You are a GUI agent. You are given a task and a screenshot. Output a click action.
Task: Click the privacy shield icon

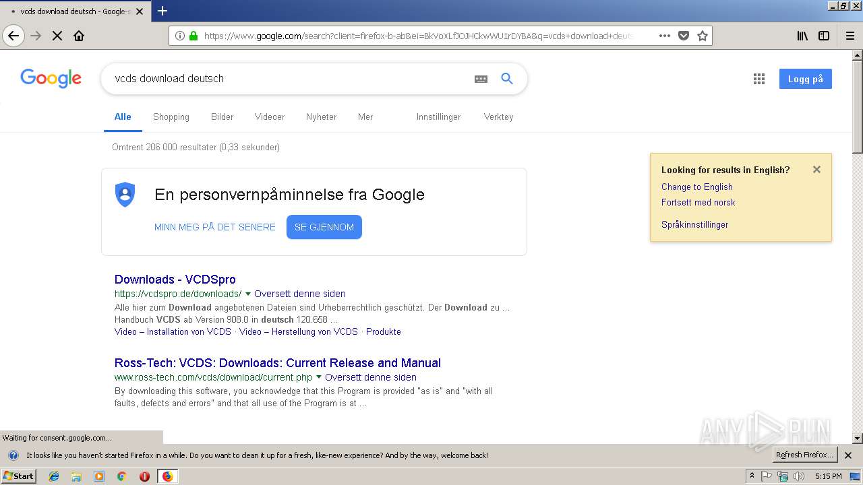coord(125,195)
